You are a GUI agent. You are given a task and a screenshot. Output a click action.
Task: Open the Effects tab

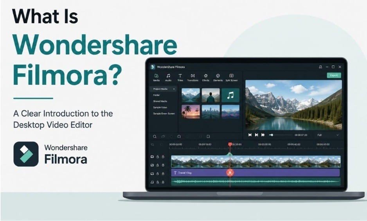(205, 78)
